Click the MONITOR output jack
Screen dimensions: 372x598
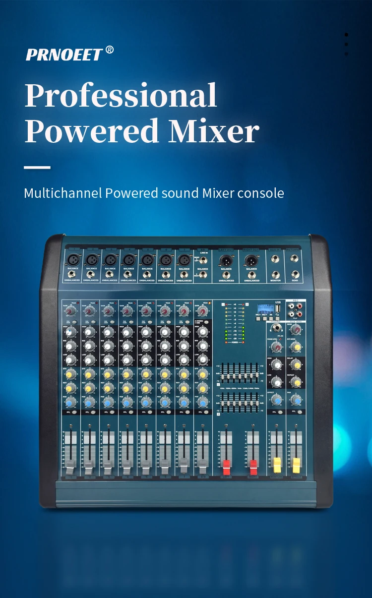coord(275,274)
